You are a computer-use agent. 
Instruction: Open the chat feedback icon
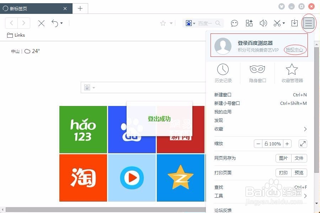[x=234, y=23]
